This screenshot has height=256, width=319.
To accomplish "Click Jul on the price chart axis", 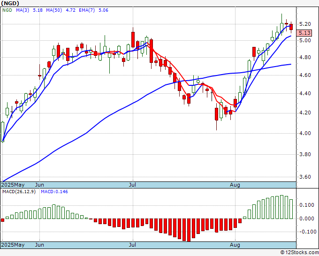I will click(132, 185).
